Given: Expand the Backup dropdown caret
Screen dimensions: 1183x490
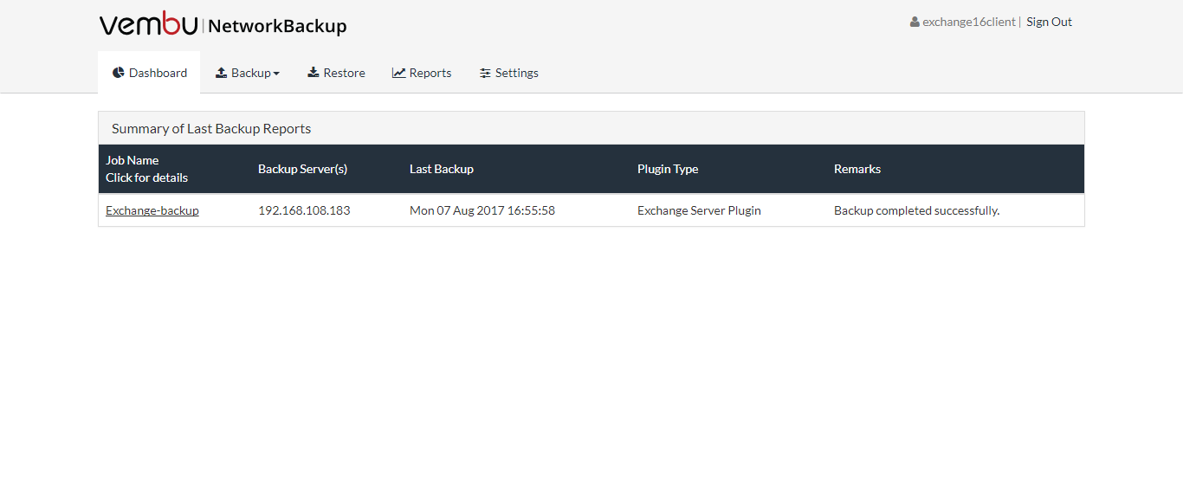Looking at the screenshot, I should pyautogui.click(x=276, y=74).
